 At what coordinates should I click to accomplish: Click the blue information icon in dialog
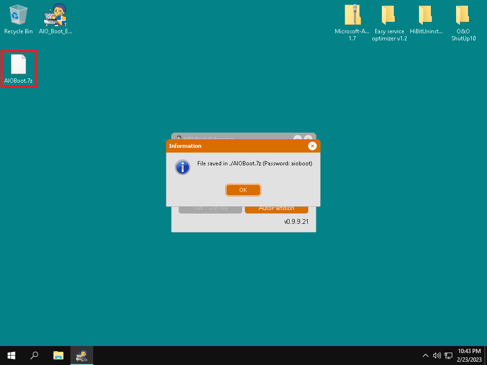(x=183, y=167)
